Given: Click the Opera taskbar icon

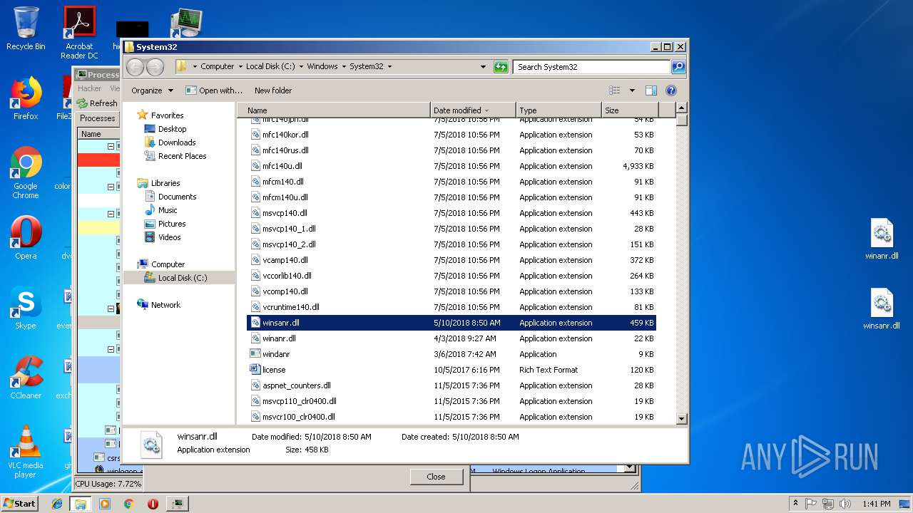Looking at the screenshot, I should [x=153, y=504].
